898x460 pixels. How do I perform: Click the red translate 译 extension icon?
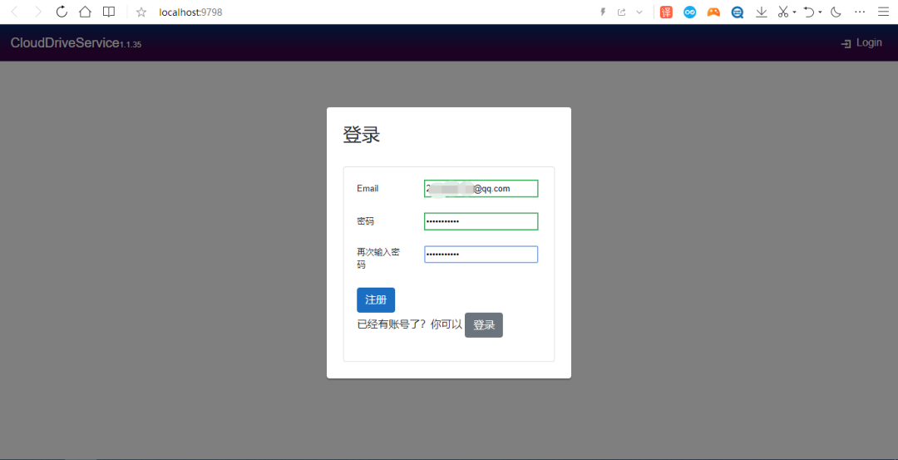(x=666, y=12)
